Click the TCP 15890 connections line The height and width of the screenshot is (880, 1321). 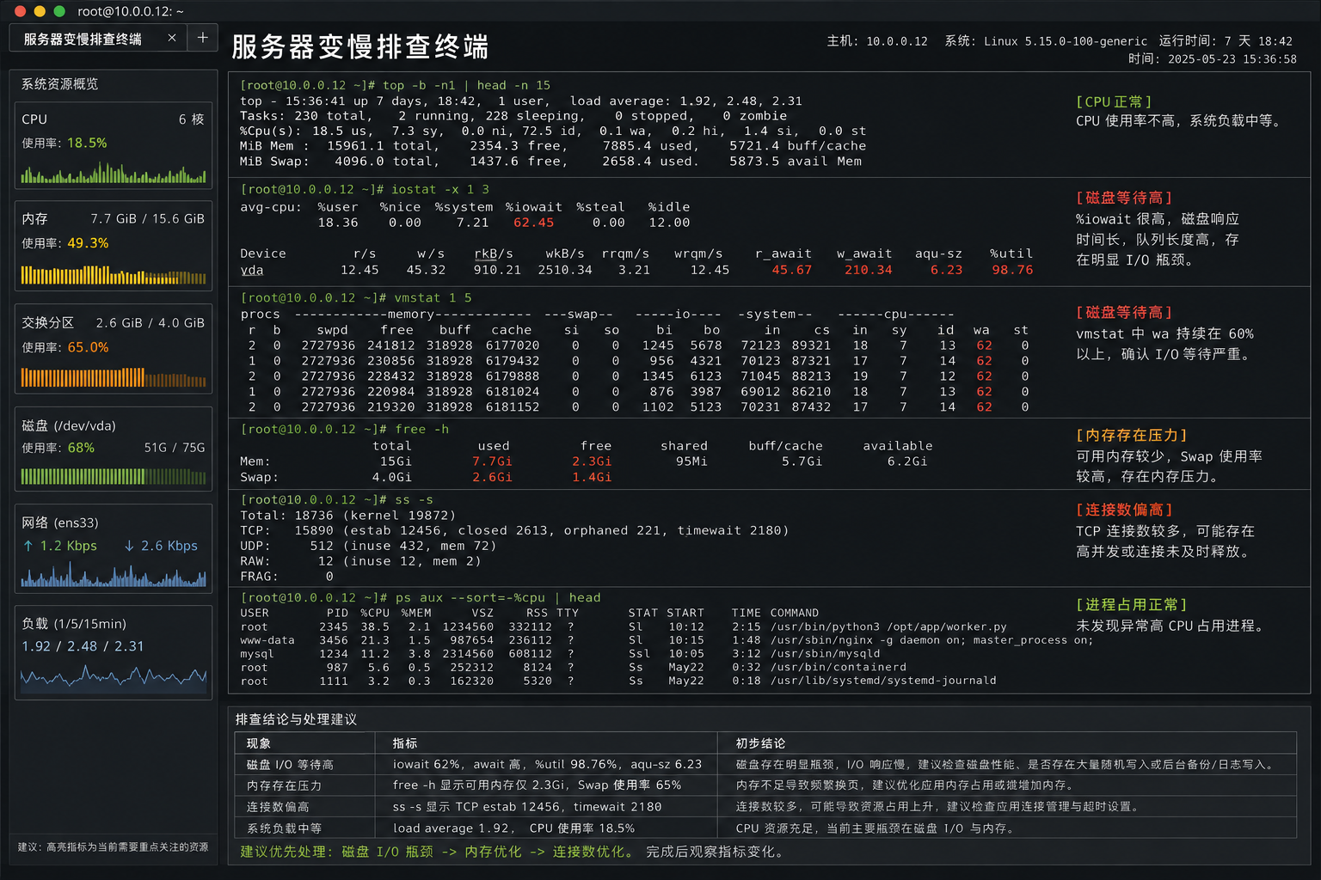click(x=514, y=530)
